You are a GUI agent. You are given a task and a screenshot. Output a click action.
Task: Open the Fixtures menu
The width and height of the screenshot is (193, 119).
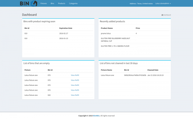point(43,4)
